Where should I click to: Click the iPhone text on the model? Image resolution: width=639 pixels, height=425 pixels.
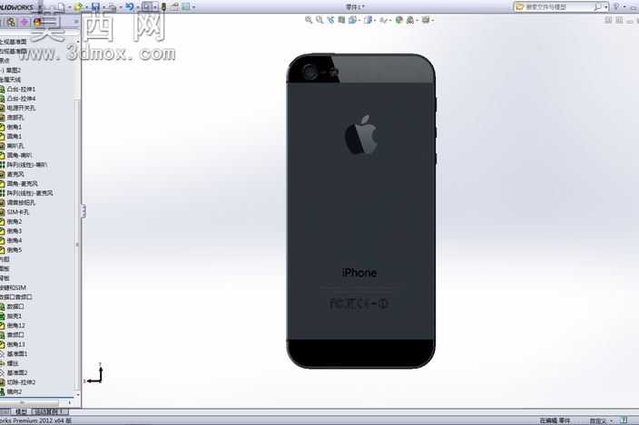359,273
